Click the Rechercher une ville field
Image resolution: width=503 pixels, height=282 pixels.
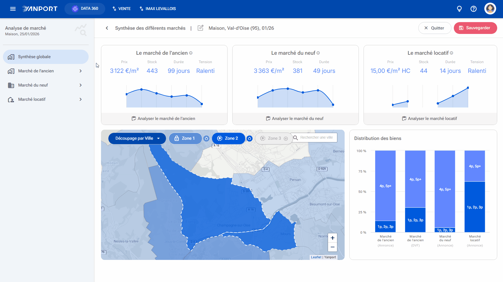click(315, 138)
